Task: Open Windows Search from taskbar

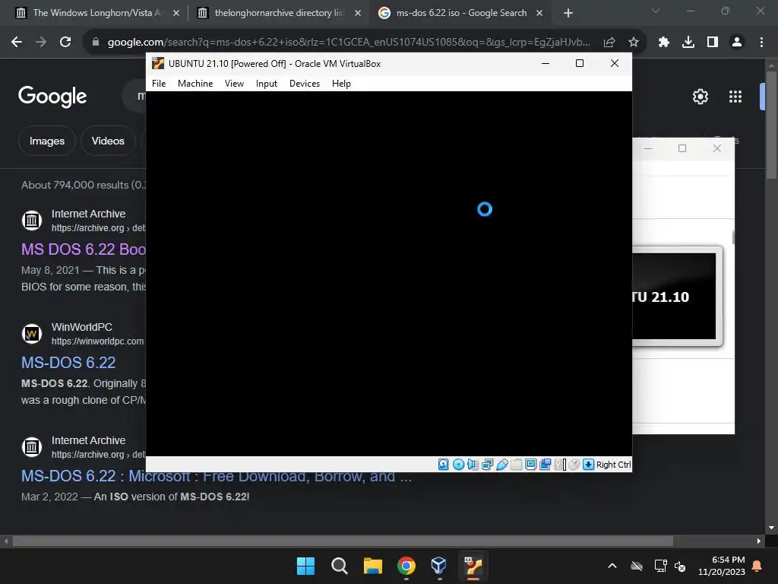Action: tap(340, 566)
